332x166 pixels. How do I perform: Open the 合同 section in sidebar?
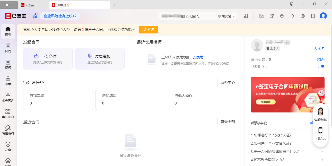point(8,48)
